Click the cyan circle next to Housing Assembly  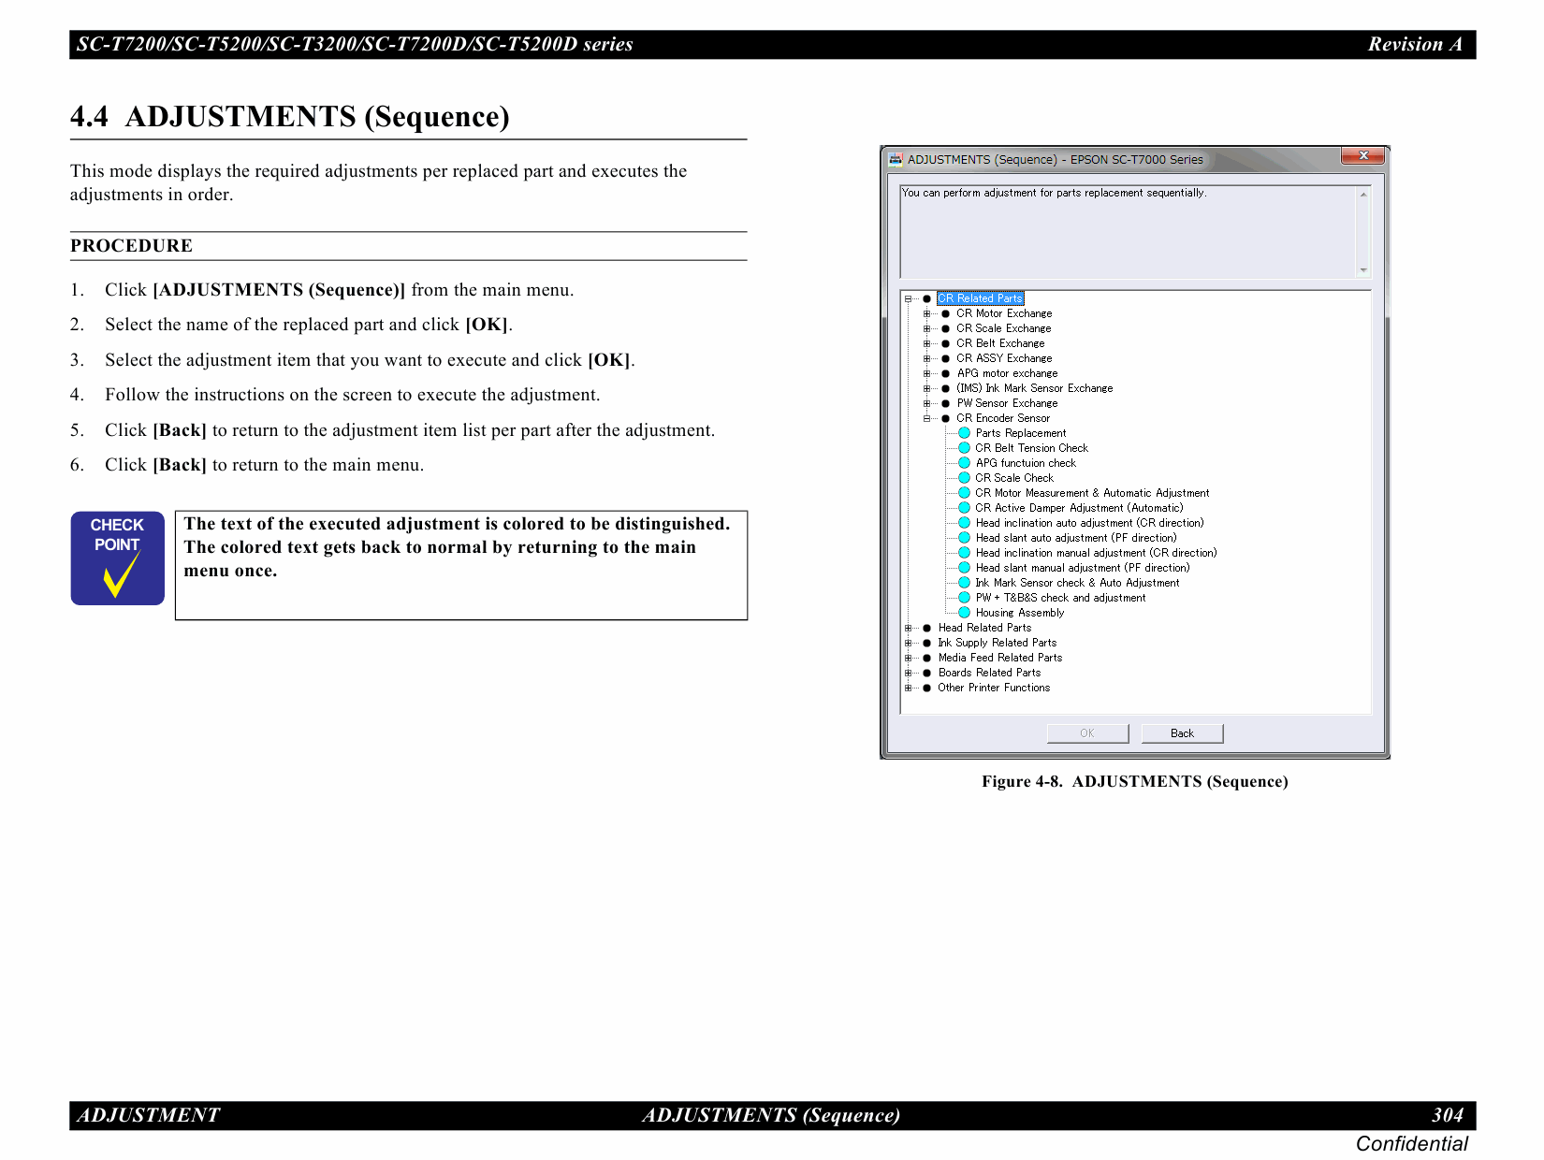tap(964, 613)
